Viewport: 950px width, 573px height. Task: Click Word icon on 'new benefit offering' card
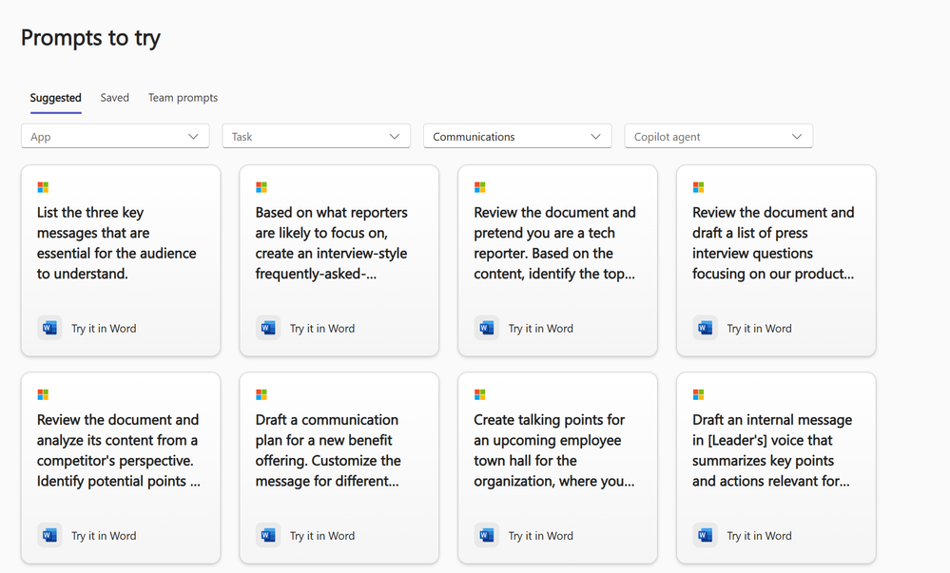pyautogui.click(x=268, y=535)
